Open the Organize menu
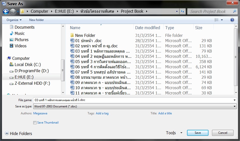 click(x=14, y=20)
